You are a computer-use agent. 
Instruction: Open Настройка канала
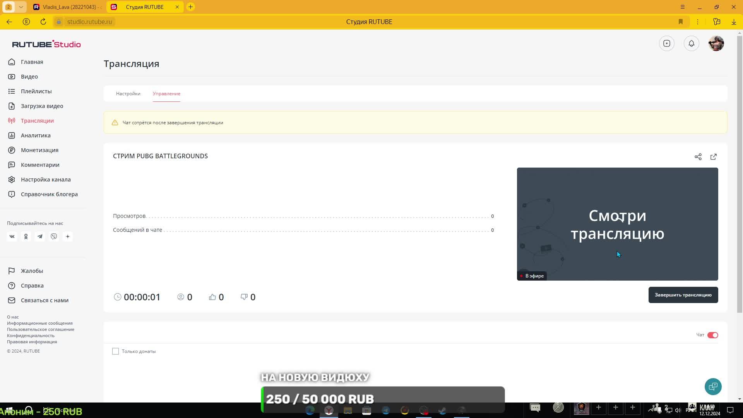(x=46, y=180)
